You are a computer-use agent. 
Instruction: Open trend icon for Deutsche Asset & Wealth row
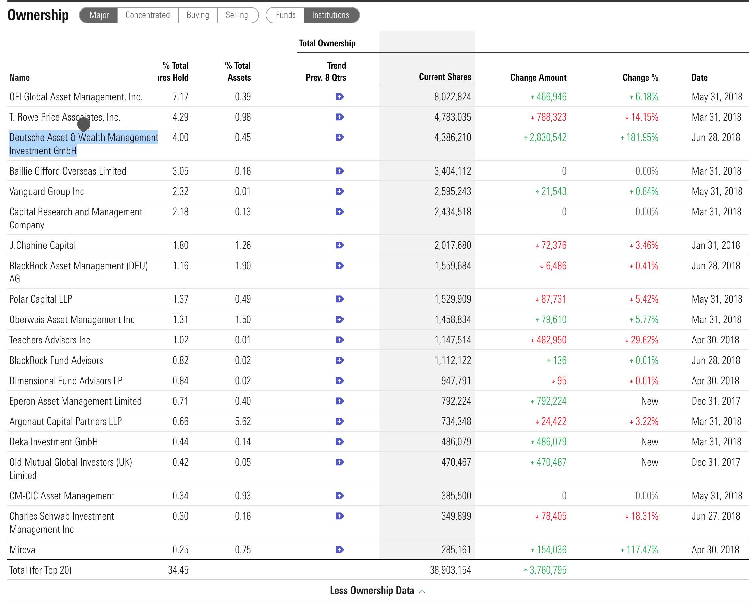pos(340,137)
